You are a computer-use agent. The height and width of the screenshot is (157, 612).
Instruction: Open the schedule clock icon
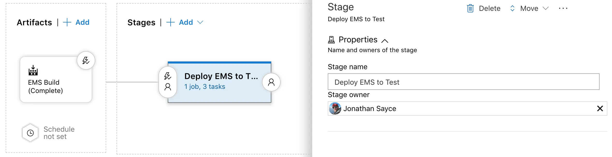pos(31,133)
